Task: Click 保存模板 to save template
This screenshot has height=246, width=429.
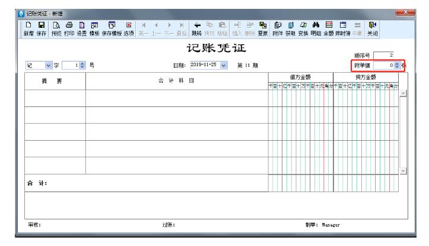Action: [112, 28]
